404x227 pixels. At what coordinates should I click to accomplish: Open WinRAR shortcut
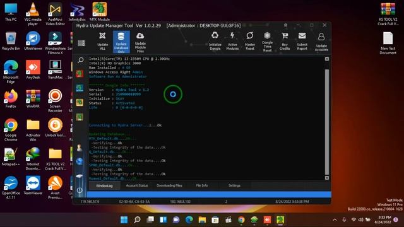click(33, 98)
